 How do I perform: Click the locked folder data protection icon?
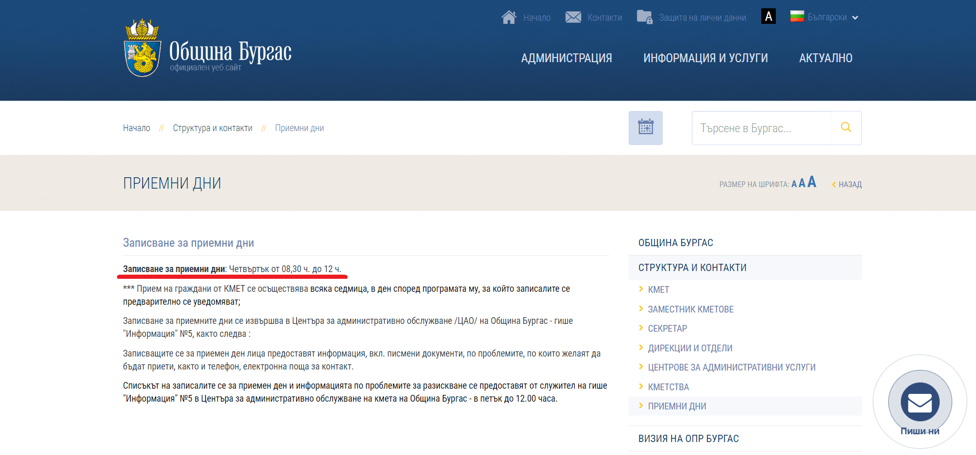[644, 18]
